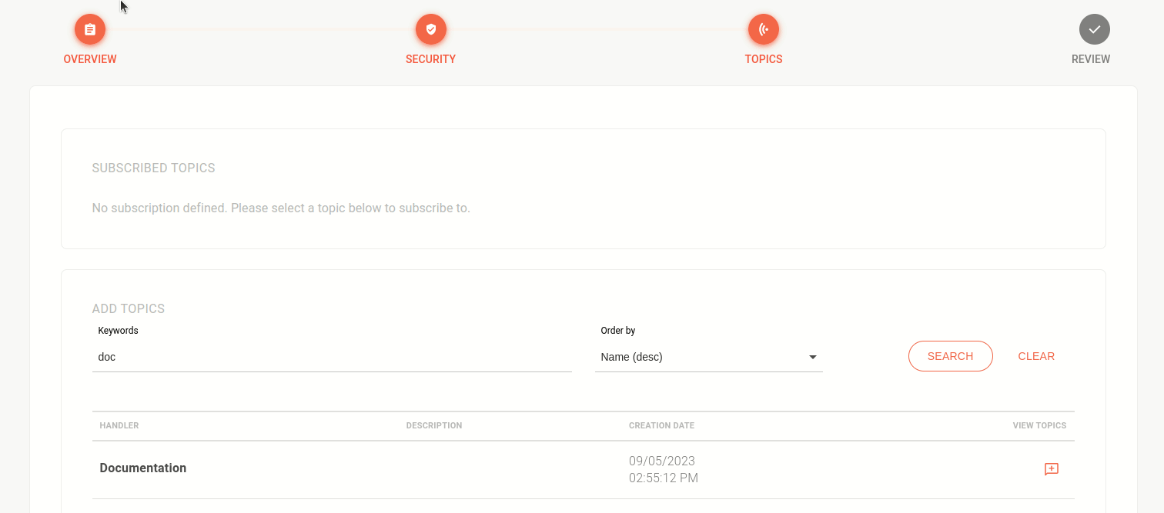Click the Topics broadcast icon
This screenshot has height=513, width=1164.
pos(763,28)
